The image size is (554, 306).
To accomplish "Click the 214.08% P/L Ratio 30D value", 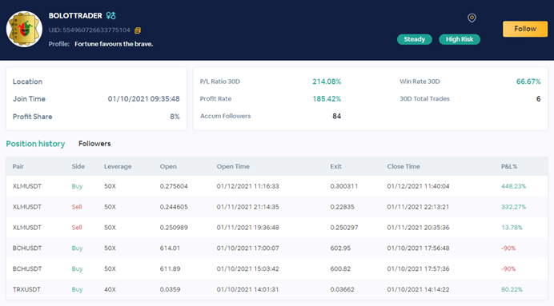I will pyautogui.click(x=327, y=81).
